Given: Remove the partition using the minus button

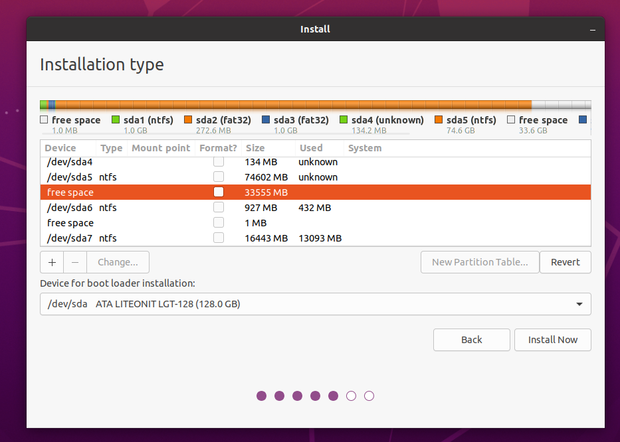Looking at the screenshot, I should pyautogui.click(x=75, y=262).
